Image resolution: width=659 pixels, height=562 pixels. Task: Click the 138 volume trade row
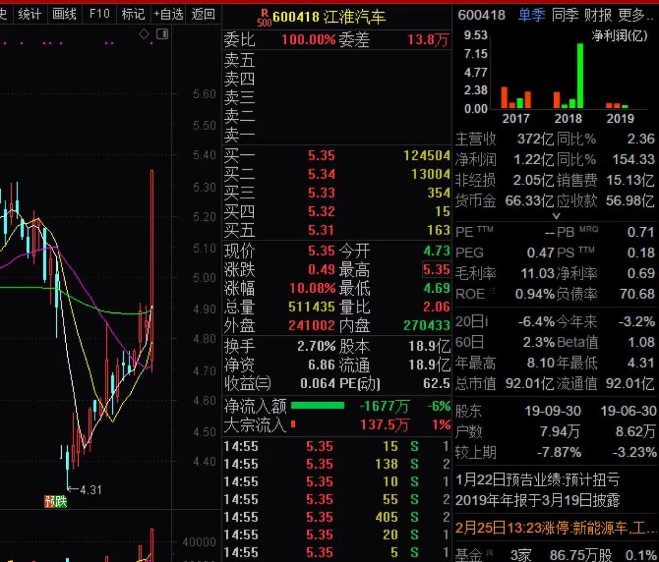coord(336,464)
